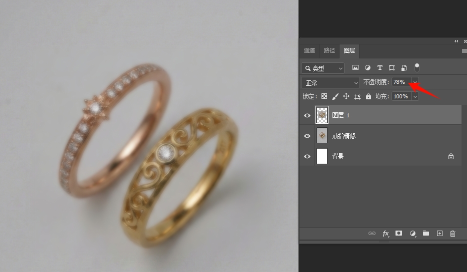Click the pixel layer filter icon
Screen dimensions: 467x272
[355, 67]
